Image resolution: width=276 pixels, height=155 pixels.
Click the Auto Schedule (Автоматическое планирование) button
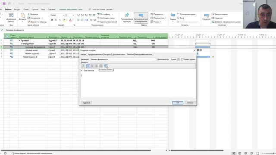(x=141, y=18)
